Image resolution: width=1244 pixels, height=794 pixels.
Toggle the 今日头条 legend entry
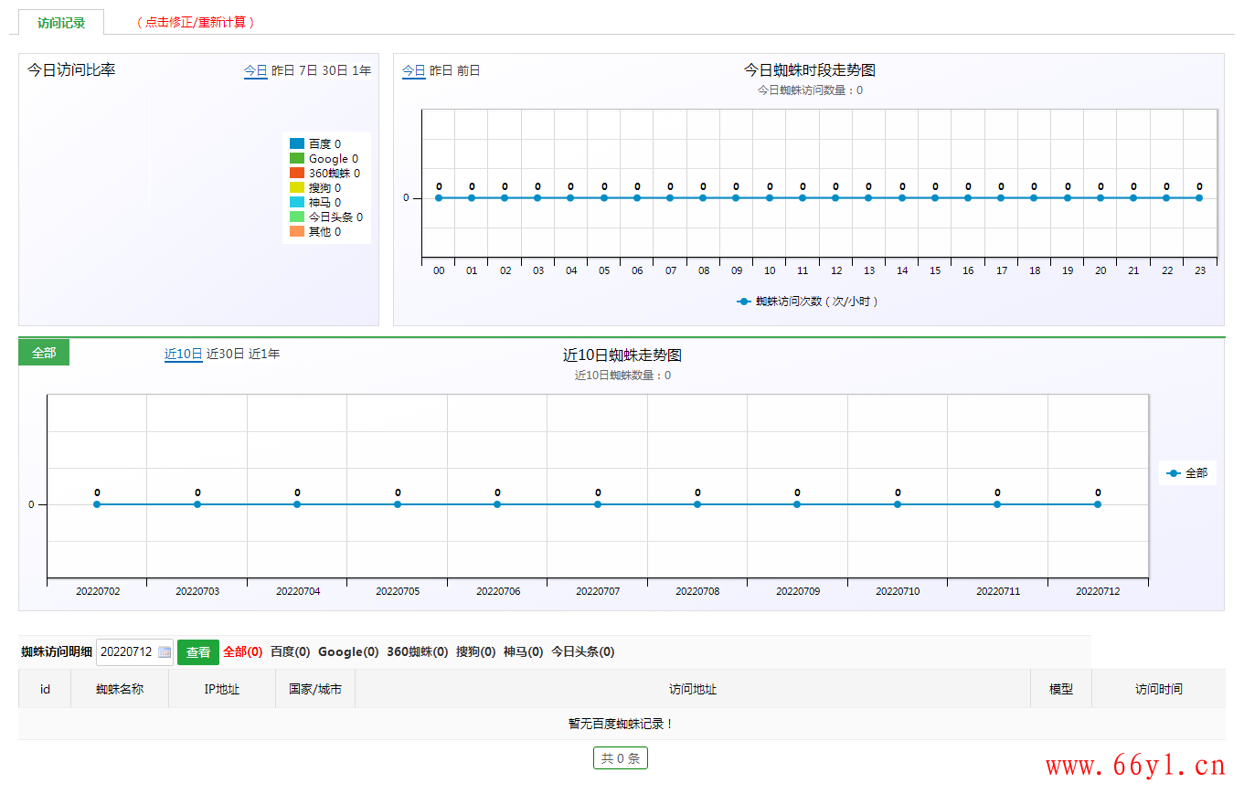pyautogui.click(x=326, y=217)
